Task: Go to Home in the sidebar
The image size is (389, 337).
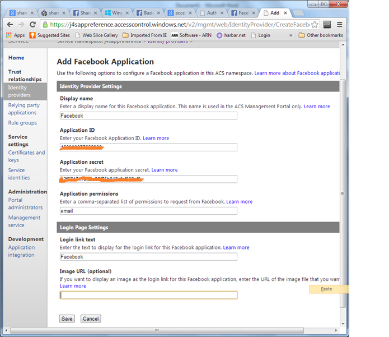Action: pos(16,58)
